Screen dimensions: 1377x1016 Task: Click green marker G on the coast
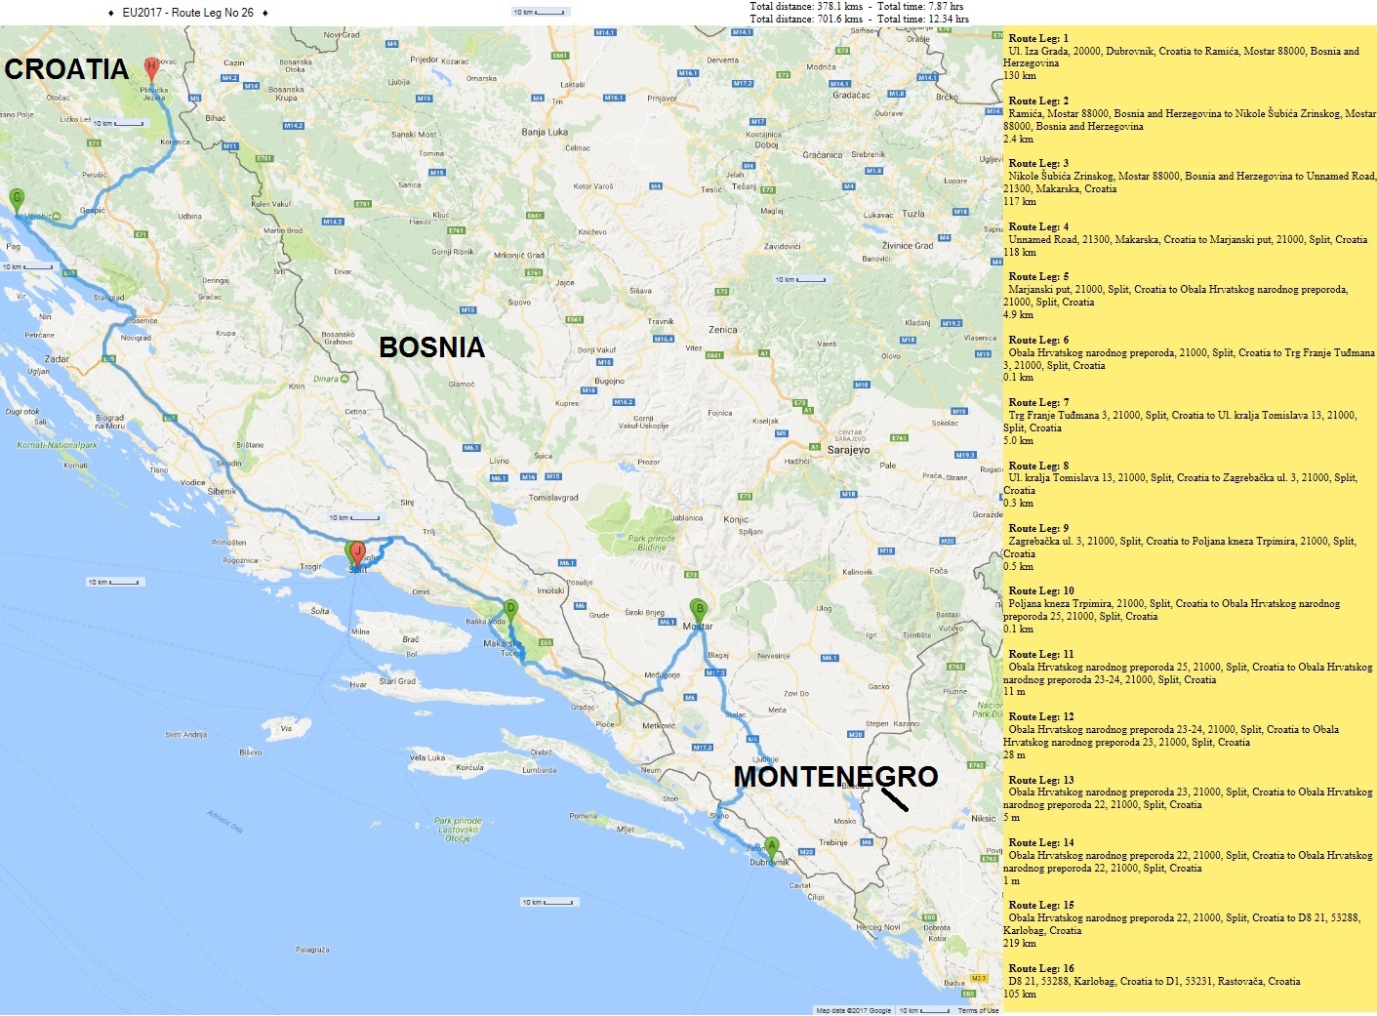click(x=17, y=201)
